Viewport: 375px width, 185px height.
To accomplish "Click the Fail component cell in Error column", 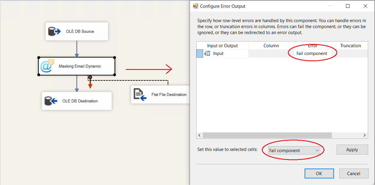I will click(x=312, y=53).
